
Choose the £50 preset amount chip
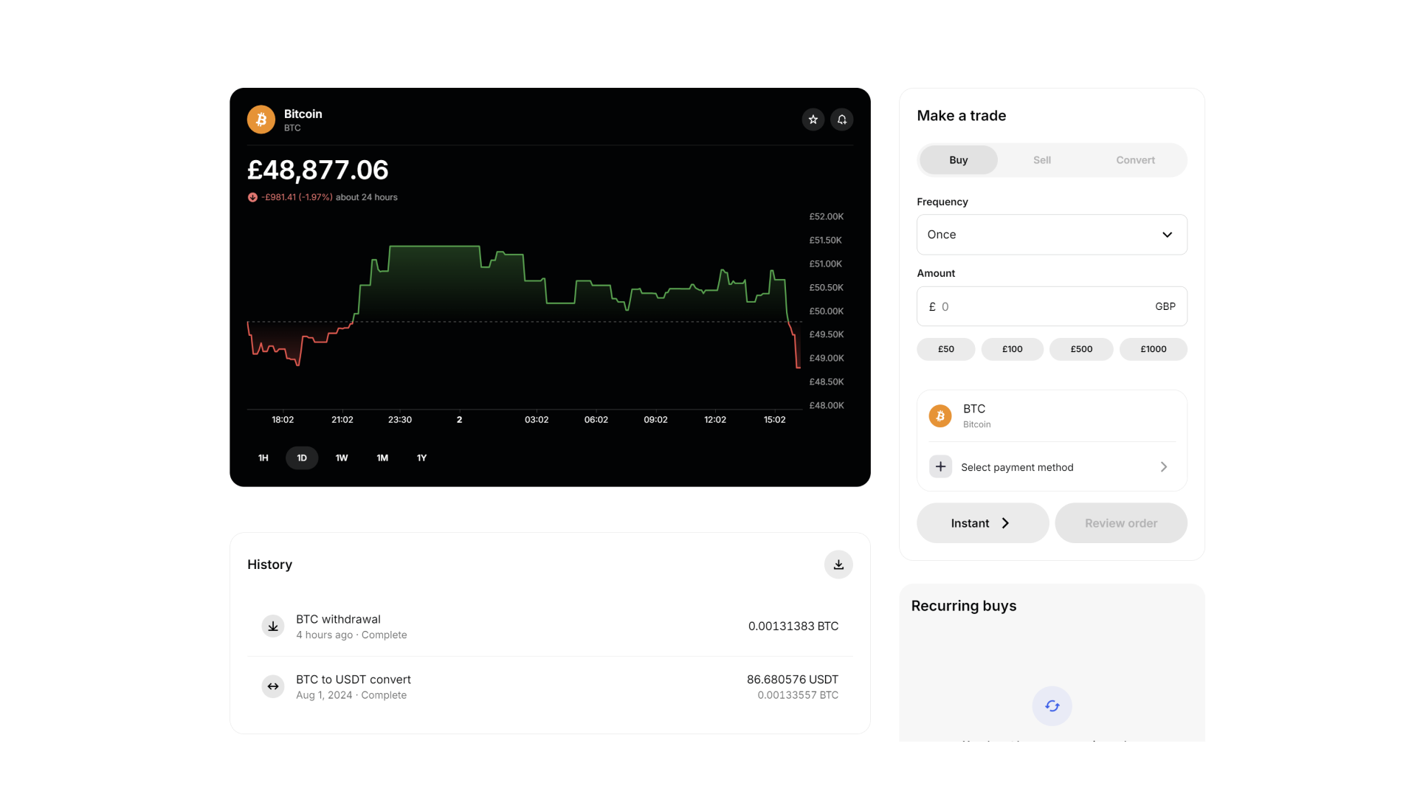coord(945,349)
